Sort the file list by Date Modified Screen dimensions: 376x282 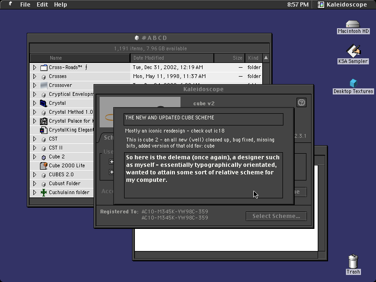point(172,58)
